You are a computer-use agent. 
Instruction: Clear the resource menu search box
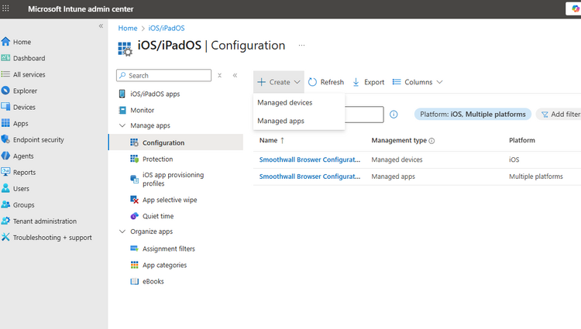pos(219,75)
